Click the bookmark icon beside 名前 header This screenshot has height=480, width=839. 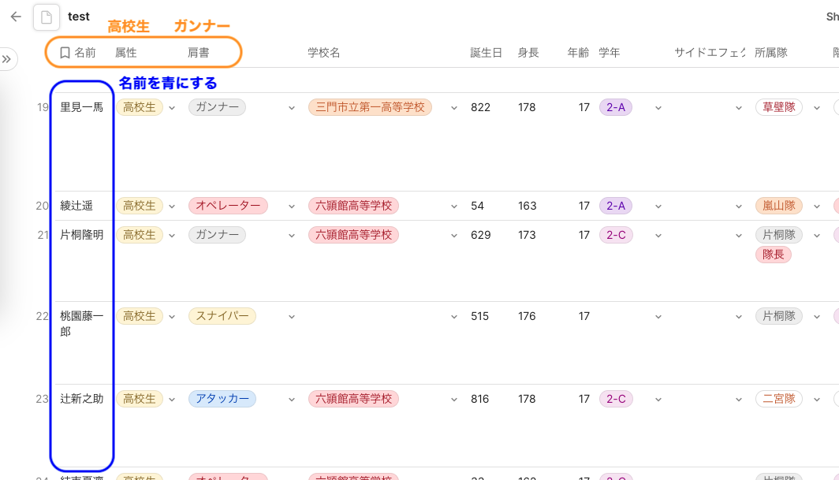pyautogui.click(x=65, y=53)
